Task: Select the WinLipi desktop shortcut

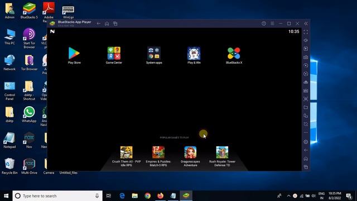Action: tap(68, 12)
